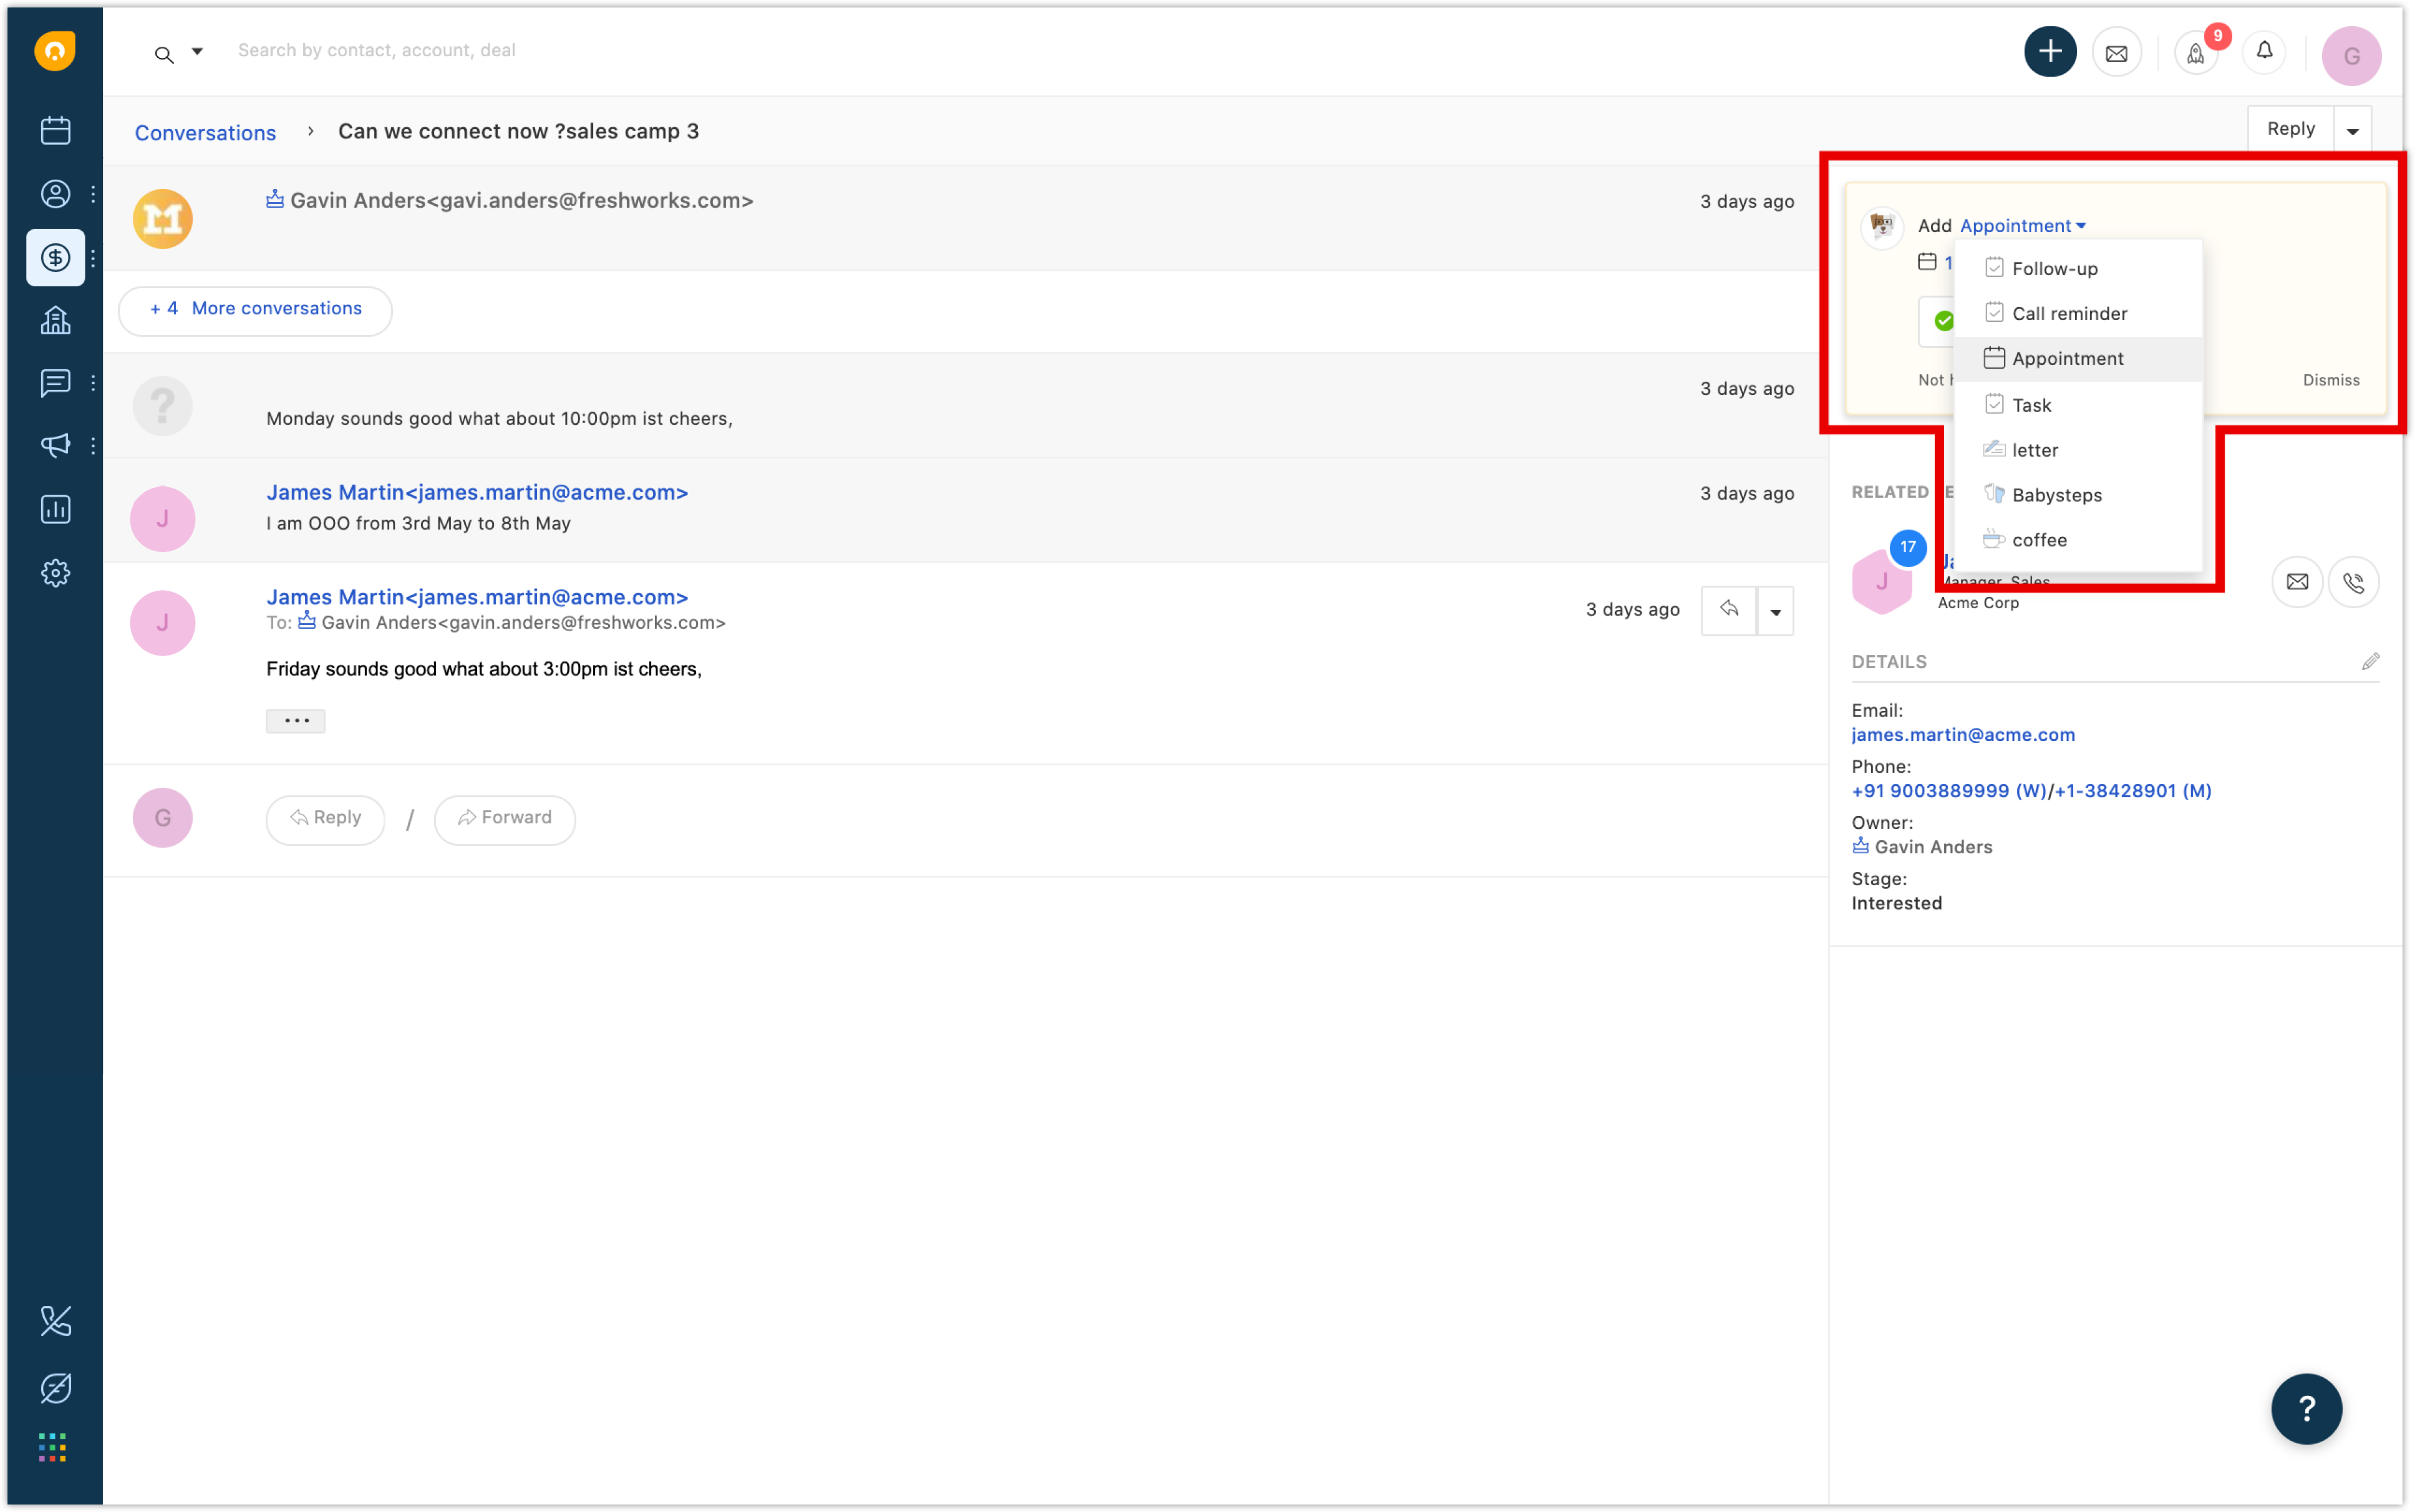Viewport: 2415px width, 1512px height.
Task: Open Accounts building icon in sidebar
Action: [x=55, y=320]
